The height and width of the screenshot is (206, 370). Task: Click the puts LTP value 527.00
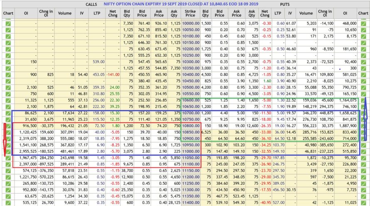(x=279, y=202)
